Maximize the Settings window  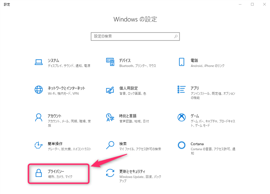coord(252,4)
